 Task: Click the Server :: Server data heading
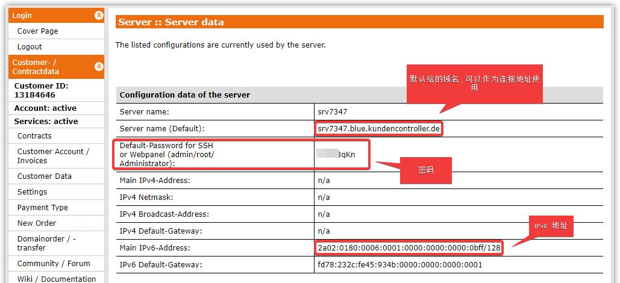click(171, 22)
